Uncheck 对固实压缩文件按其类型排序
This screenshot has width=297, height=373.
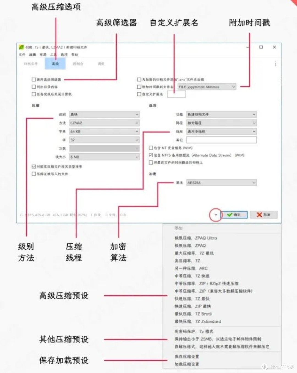click(x=34, y=167)
